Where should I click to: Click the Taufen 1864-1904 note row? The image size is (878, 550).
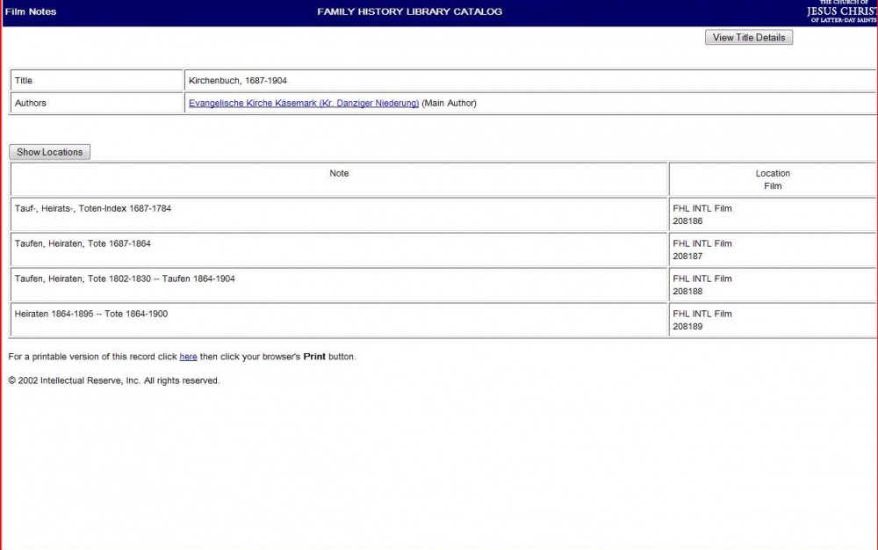click(125, 279)
